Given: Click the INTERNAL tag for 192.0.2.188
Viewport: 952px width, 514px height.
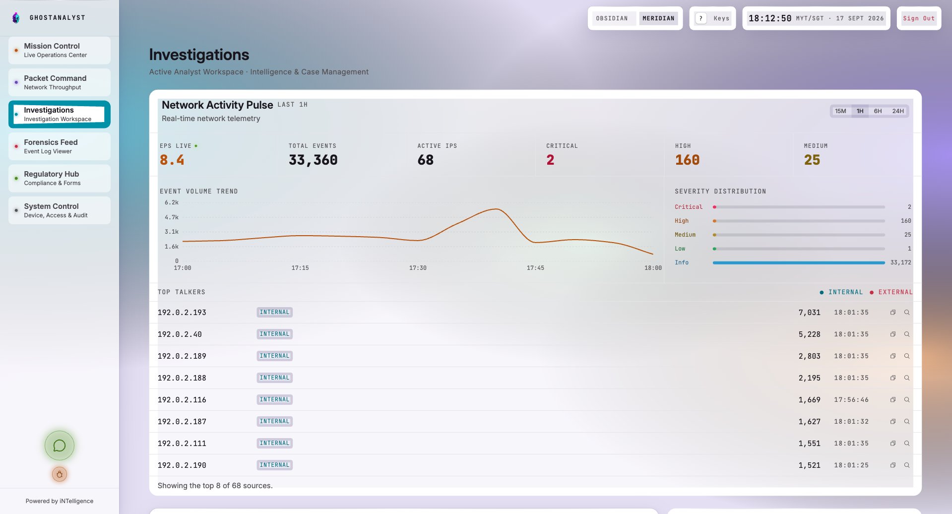Looking at the screenshot, I should tap(274, 378).
